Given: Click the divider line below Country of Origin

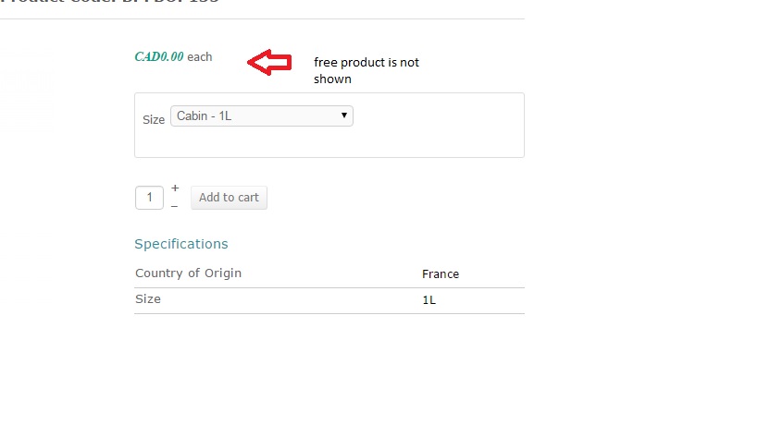Looking at the screenshot, I should (329, 287).
